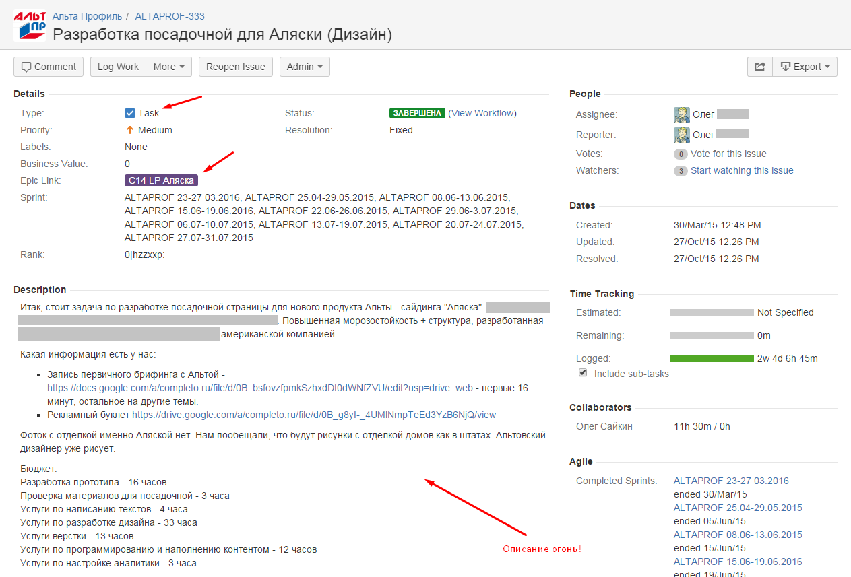Open Completed Sprints link ALTAPROF 15.06-19.06.2016
Screen dimensions: 851x577
point(738,562)
